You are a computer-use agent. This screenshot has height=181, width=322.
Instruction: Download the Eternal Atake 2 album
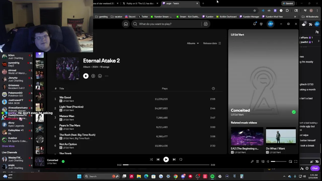[100, 76]
